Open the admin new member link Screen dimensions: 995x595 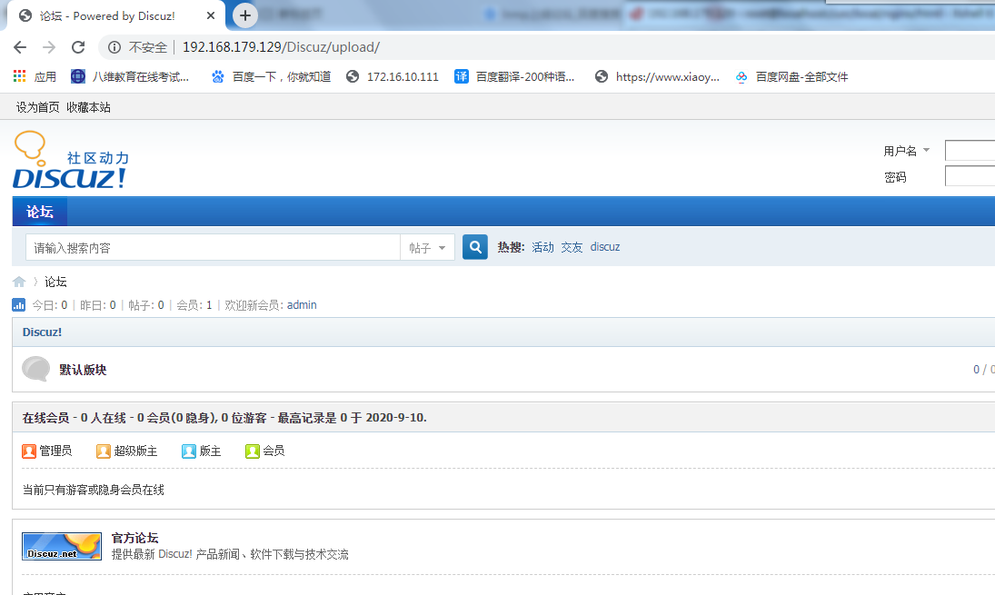[x=302, y=305]
